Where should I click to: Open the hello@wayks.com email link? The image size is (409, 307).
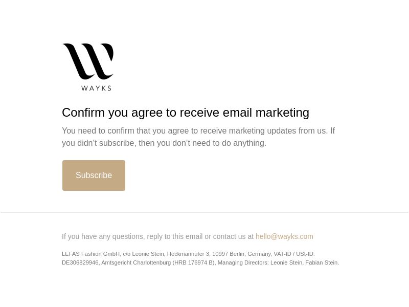pos(284,236)
